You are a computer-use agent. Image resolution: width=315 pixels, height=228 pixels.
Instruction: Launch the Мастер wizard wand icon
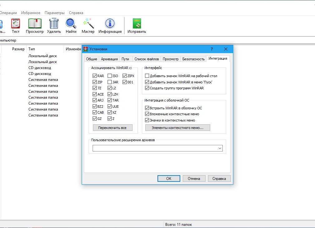88,23
